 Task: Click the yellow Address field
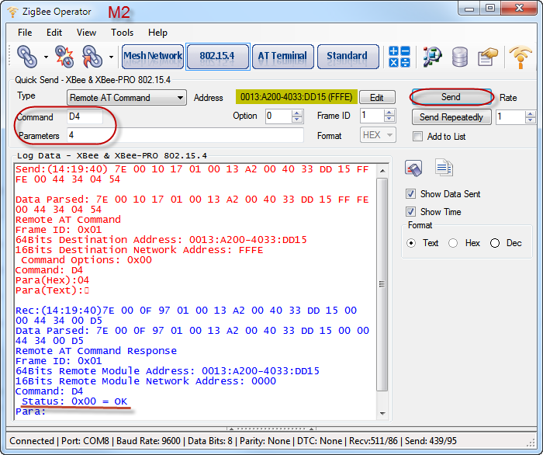pos(296,97)
